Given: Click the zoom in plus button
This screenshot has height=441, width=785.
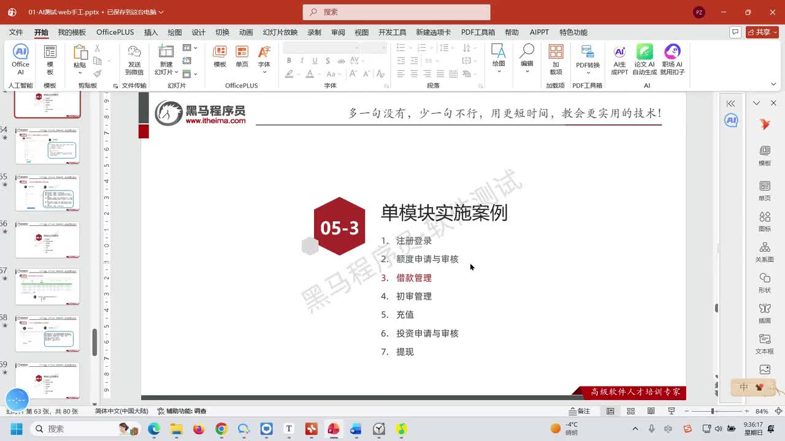Looking at the screenshot, I should pyautogui.click(x=746, y=411).
